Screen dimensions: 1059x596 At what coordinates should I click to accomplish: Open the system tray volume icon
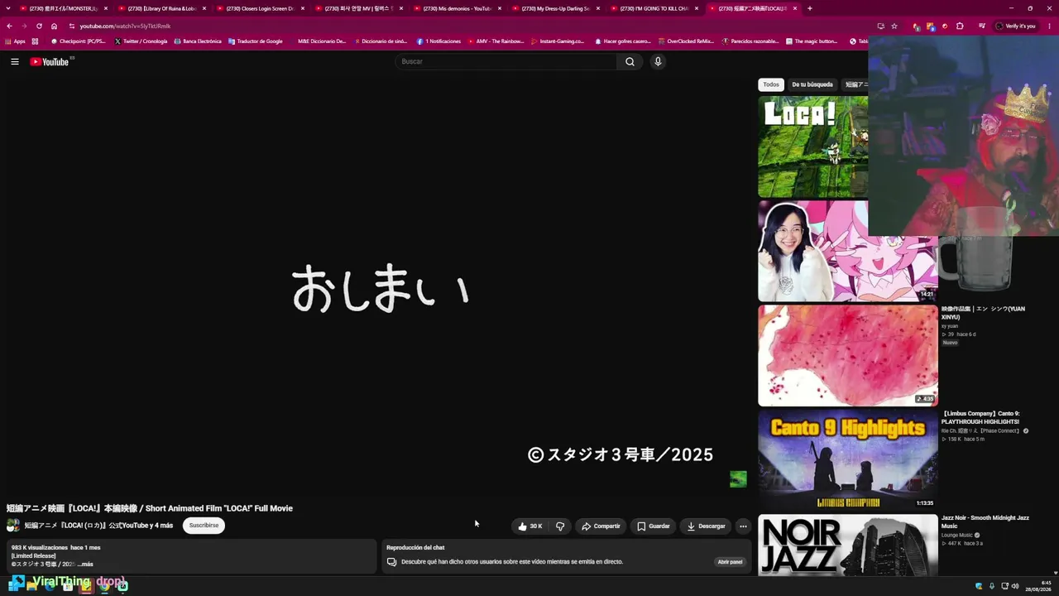click(1015, 586)
